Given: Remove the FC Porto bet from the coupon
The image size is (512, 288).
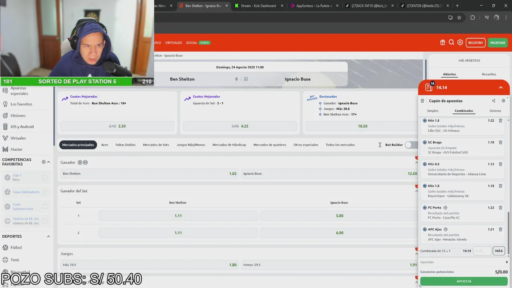Looking at the screenshot, I should 500,208.
